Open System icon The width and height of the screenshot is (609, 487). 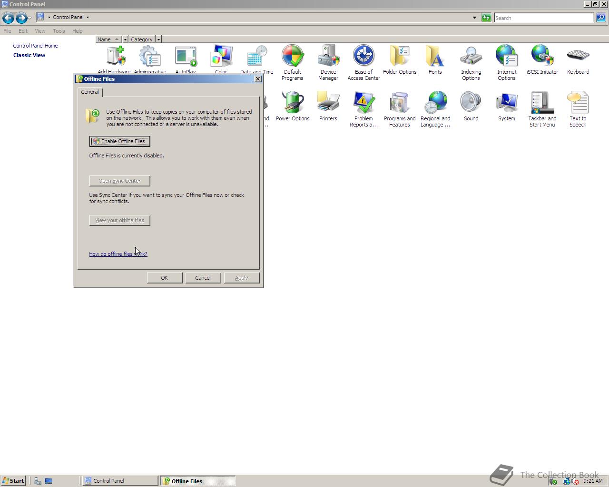(x=507, y=107)
